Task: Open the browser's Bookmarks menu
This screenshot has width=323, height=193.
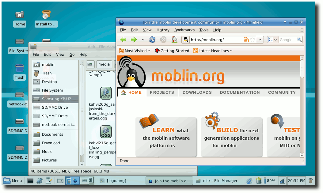Action: click(x=184, y=30)
